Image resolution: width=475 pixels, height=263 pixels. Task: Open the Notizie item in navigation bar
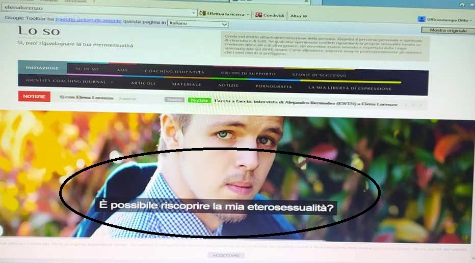coord(228,85)
